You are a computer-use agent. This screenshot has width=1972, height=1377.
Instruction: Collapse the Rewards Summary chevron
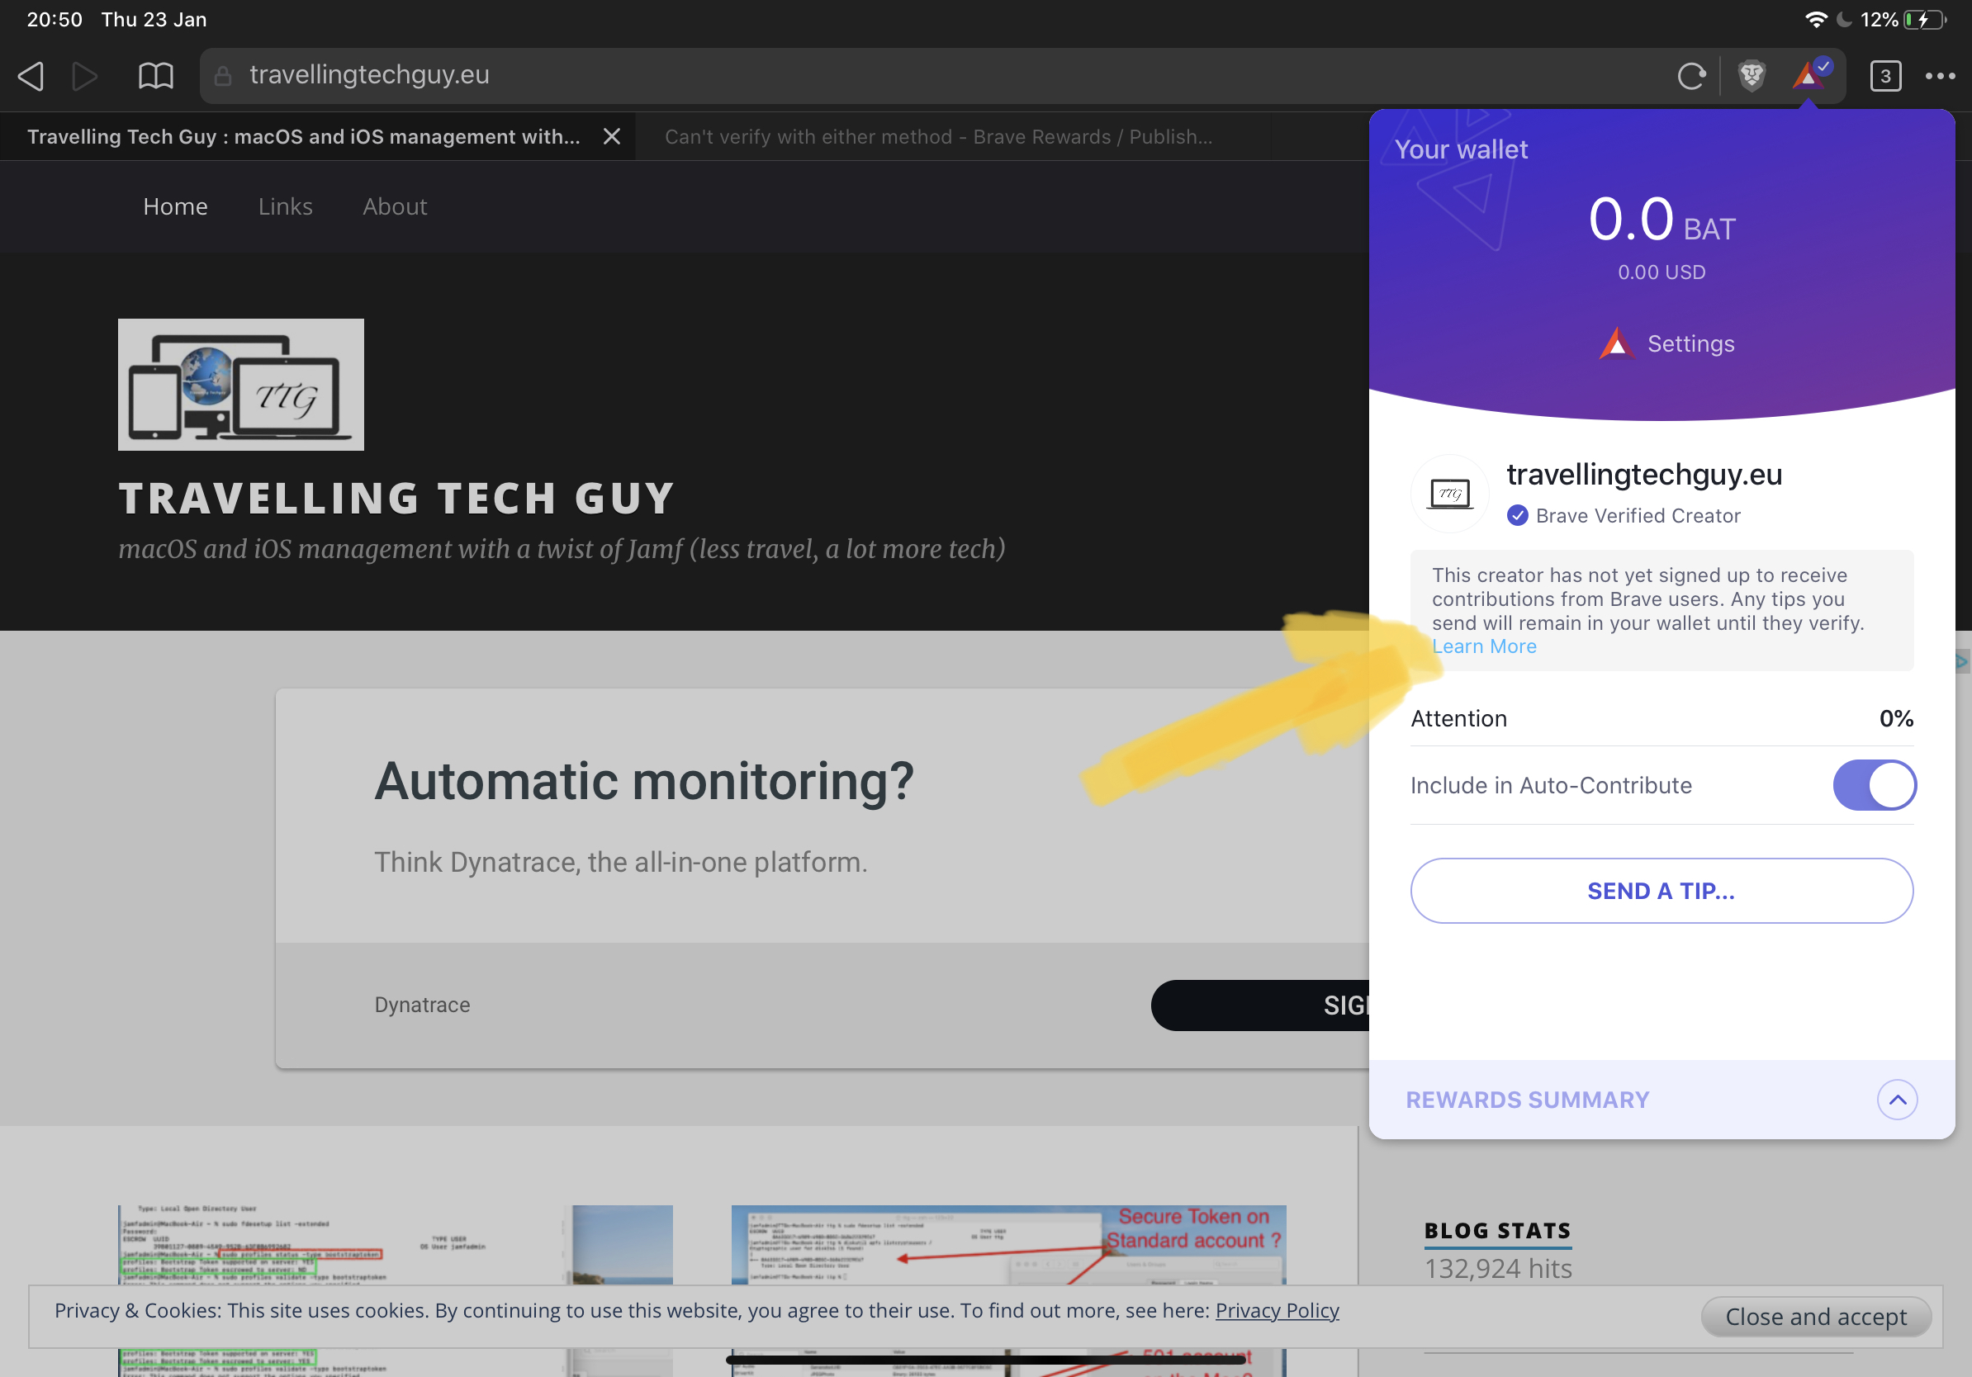pos(1896,1100)
